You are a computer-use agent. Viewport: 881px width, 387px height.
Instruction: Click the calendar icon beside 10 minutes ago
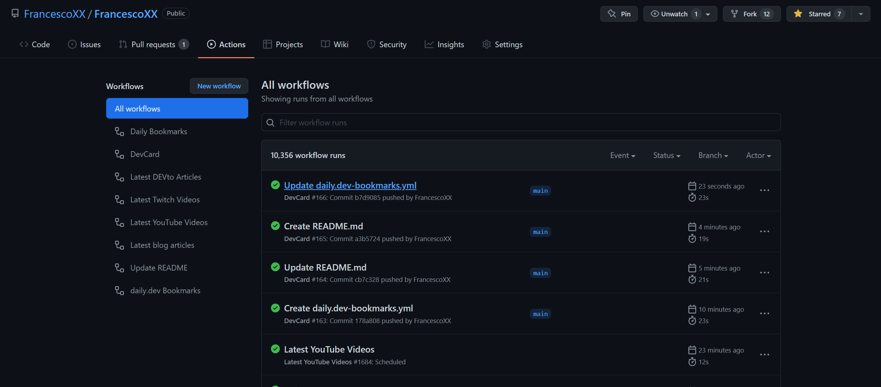tap(692, 309)
